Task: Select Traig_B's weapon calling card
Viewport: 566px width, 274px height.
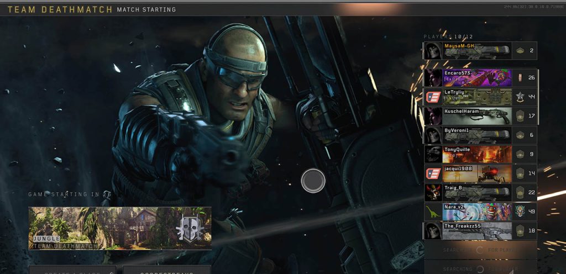Action: [x=477, y=193]
